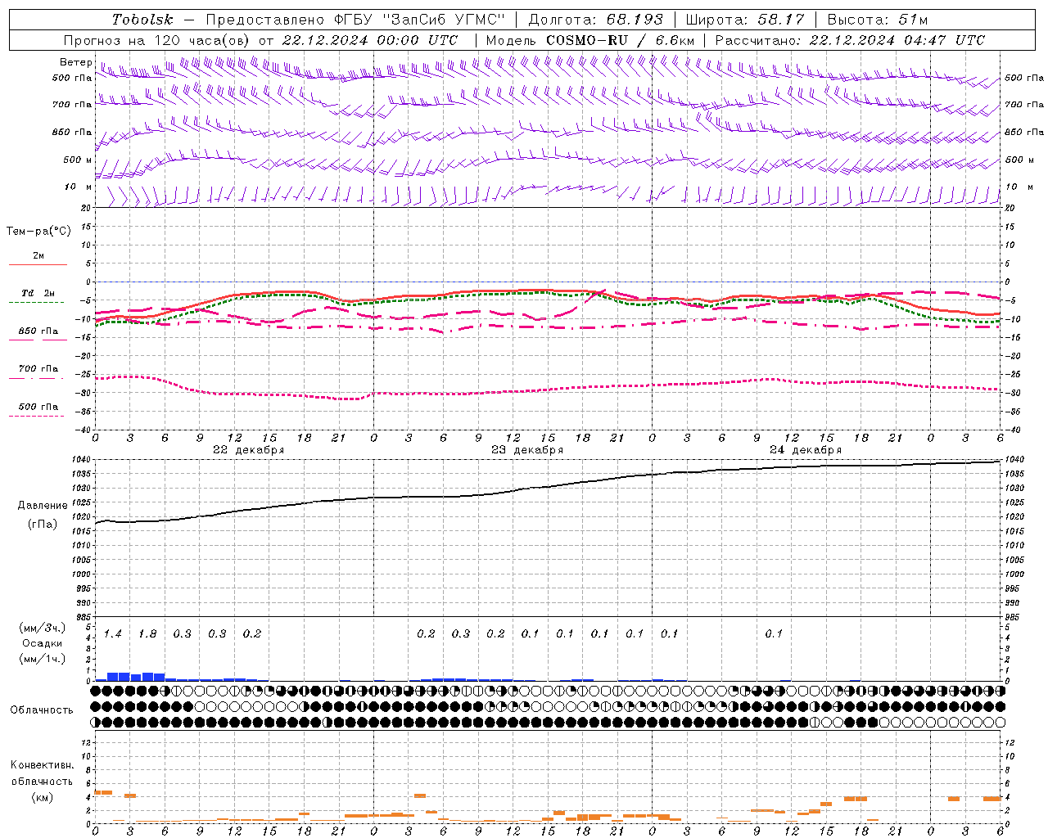The height and width of the screenshot is (838, 1048).
Task: Select the (мм/1ч.) precipitation unit label
Action: coord(43,659)
